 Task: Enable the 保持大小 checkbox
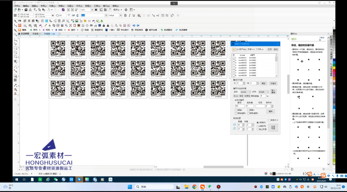pos(269,120)
